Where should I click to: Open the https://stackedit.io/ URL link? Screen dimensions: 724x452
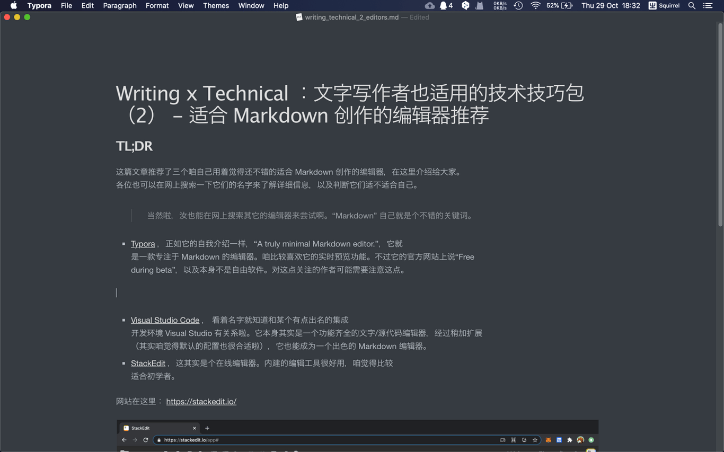201,401
